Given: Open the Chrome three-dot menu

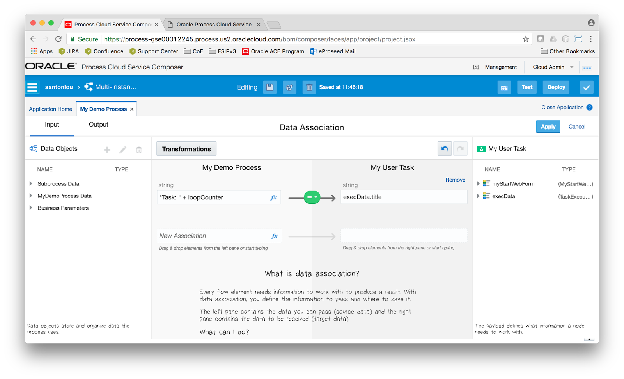Looking at the screenshot, I should pyautogui.click(x=591, y=39).
